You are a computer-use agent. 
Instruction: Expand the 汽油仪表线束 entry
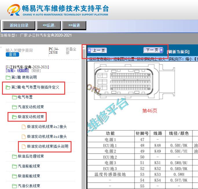[x=29, y=186]
